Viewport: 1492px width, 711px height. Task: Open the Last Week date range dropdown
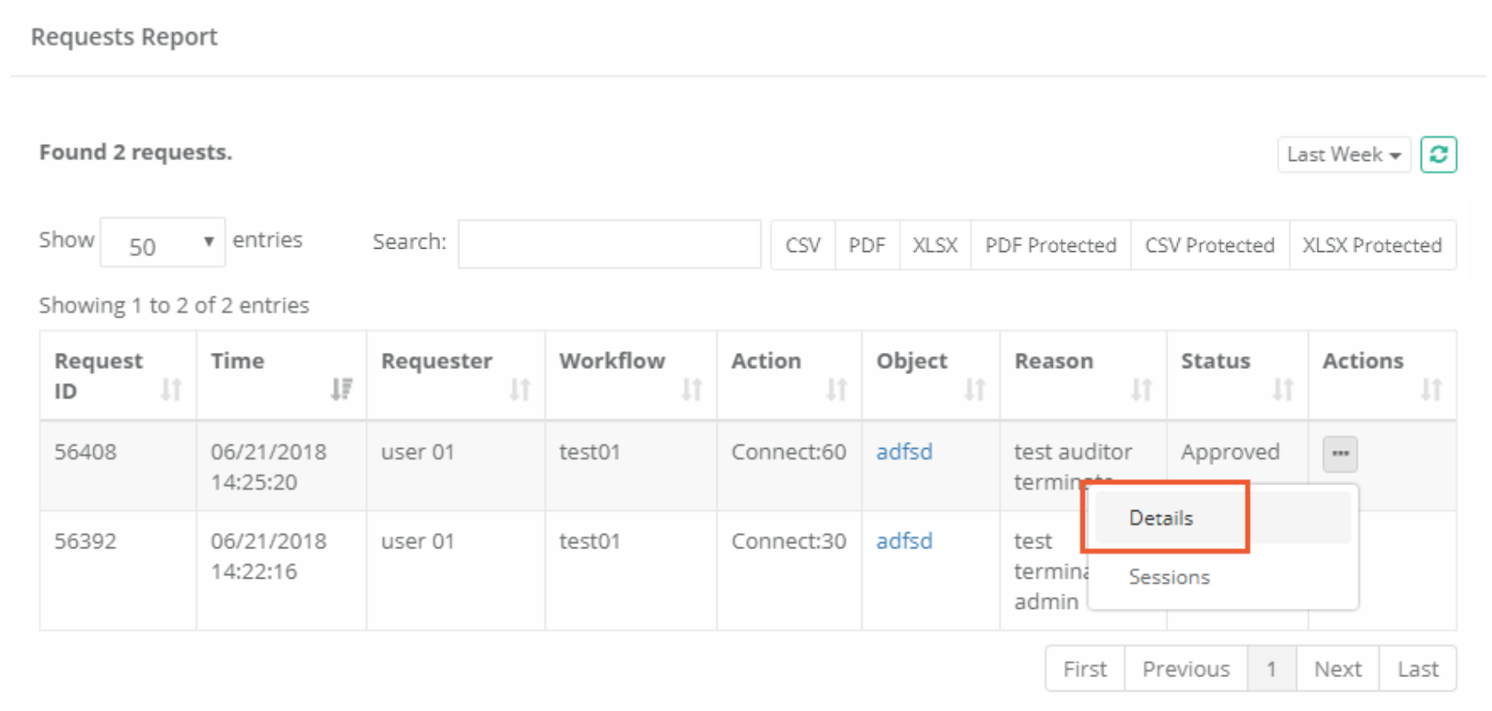[x=1344, y=154]
